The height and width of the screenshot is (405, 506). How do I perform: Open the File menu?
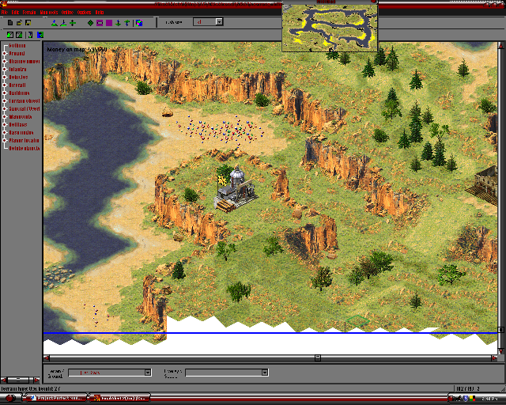tap(4, 13)
